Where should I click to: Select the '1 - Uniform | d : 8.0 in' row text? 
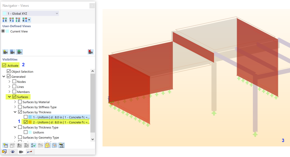61,117
